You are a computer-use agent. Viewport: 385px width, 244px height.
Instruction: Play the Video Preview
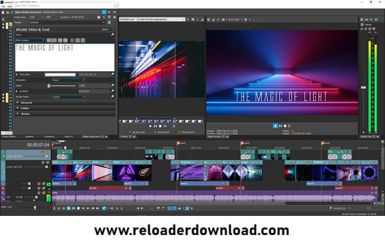[275, 126]
